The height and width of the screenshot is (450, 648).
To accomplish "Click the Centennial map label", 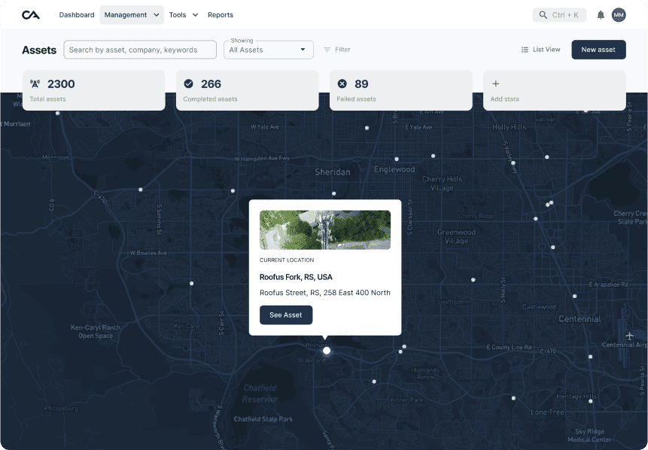I will (x=580, y=319).
